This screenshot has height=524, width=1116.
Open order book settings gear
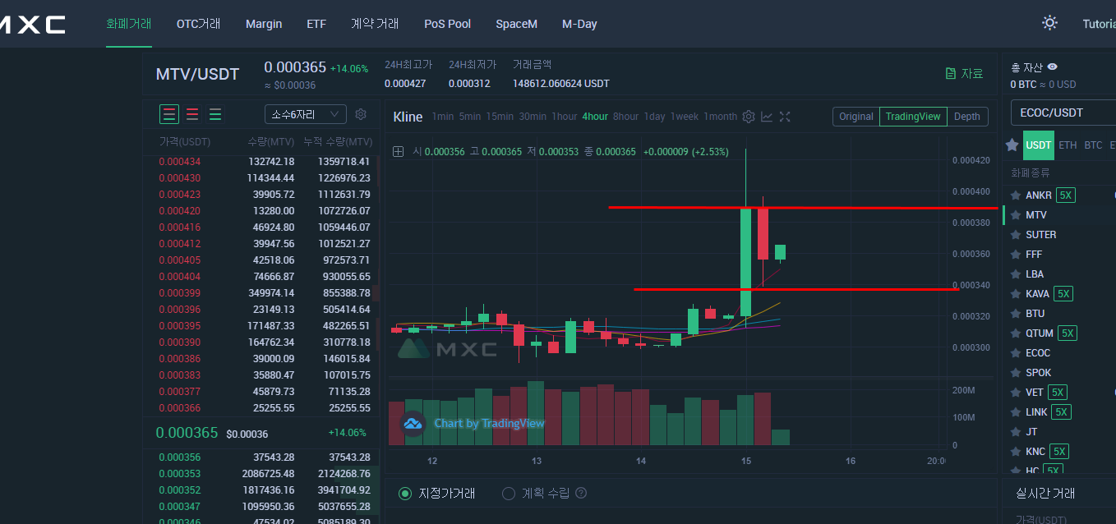pos(361,114)
